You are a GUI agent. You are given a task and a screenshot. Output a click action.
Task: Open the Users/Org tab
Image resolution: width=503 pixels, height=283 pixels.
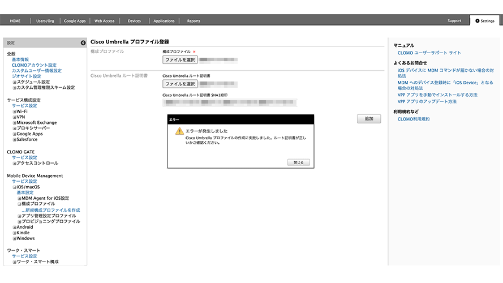click(x=45, y=21)
